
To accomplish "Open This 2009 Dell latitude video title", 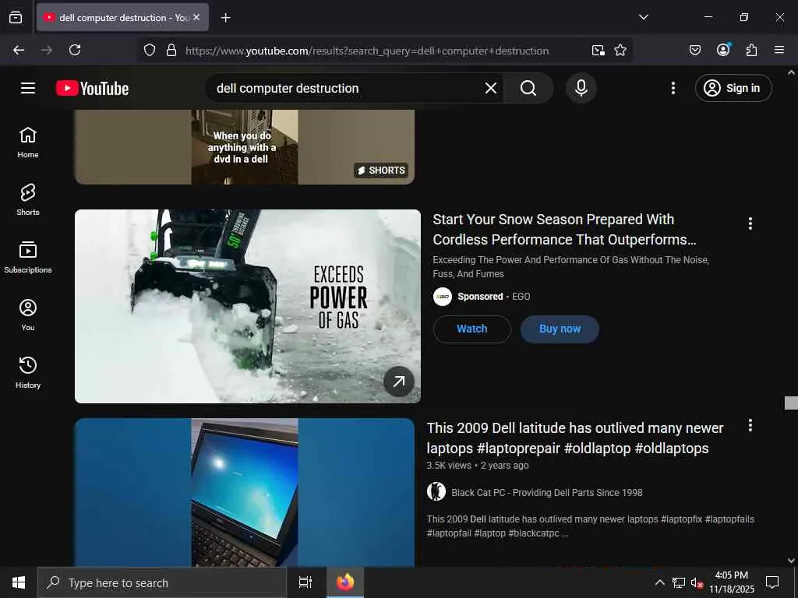I will pyautogui.click(x=574, y=438).
